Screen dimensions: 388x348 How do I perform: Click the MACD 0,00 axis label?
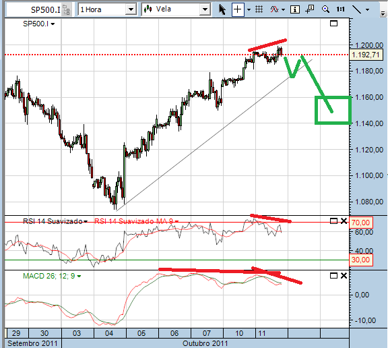362,295
